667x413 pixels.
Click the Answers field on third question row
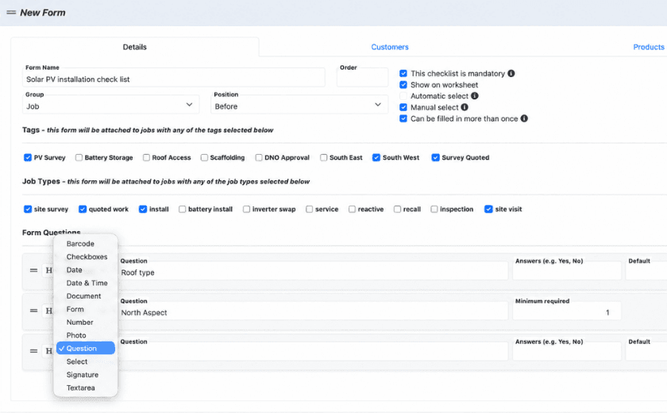567,351
